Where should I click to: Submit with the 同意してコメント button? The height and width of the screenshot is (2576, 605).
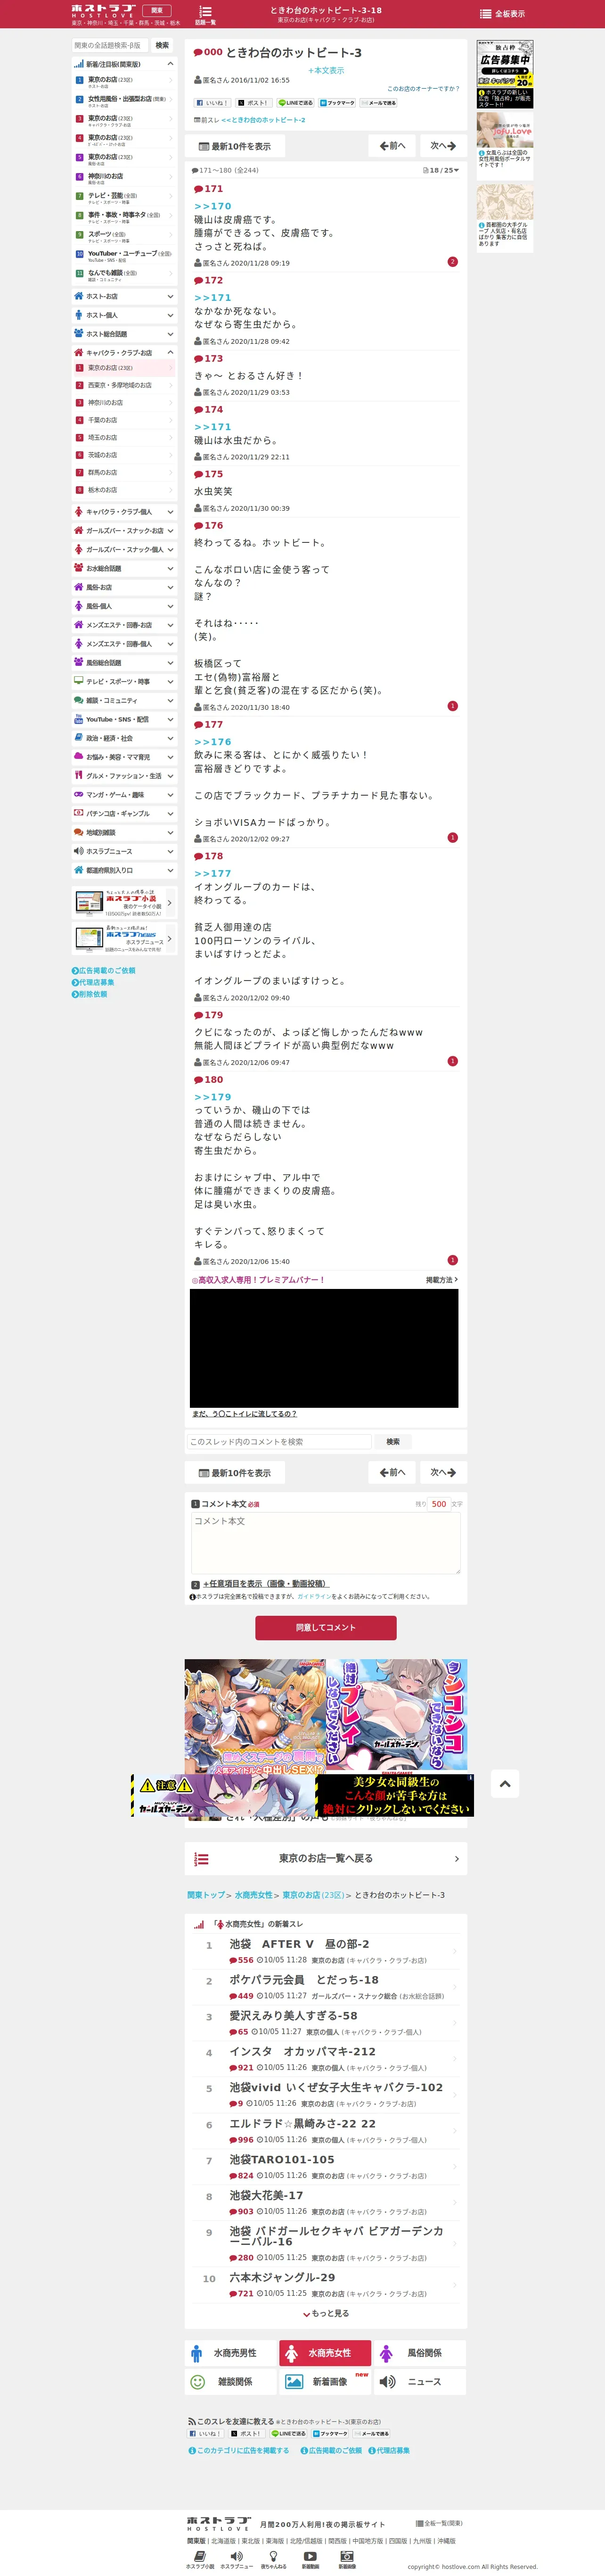pyautogui.click(x=326, y=1627)
